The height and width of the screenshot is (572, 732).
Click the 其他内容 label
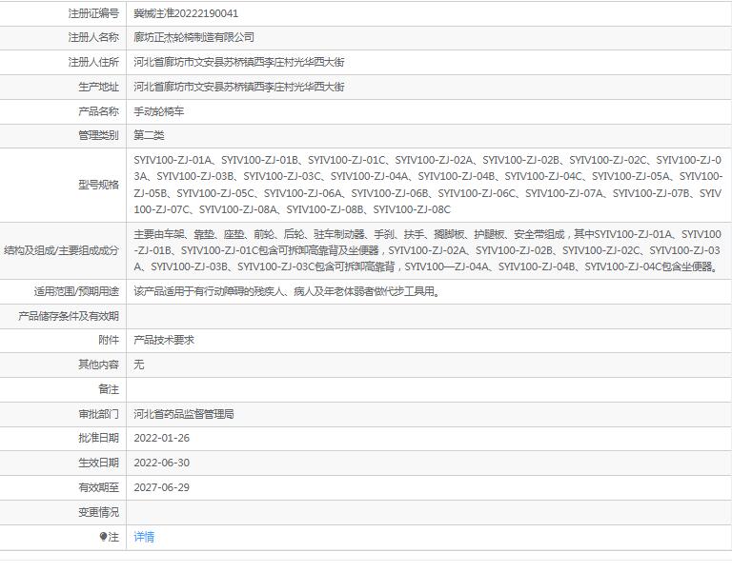[x=98, y=365]
